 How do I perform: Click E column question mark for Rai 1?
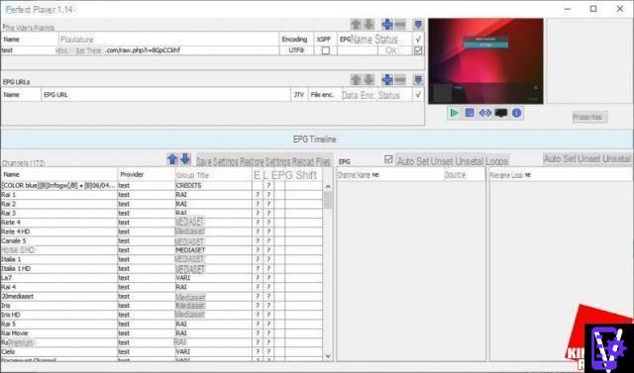pyautogui.click(x=258, y=195)
